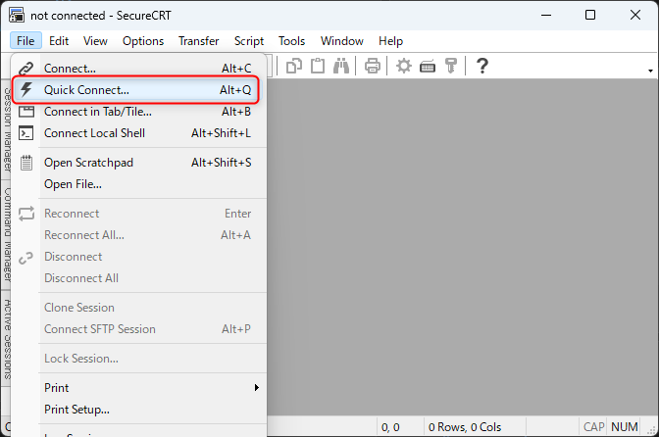
Task: Choose Print Setup... menu entry
Action: click(x=138, y=410)
